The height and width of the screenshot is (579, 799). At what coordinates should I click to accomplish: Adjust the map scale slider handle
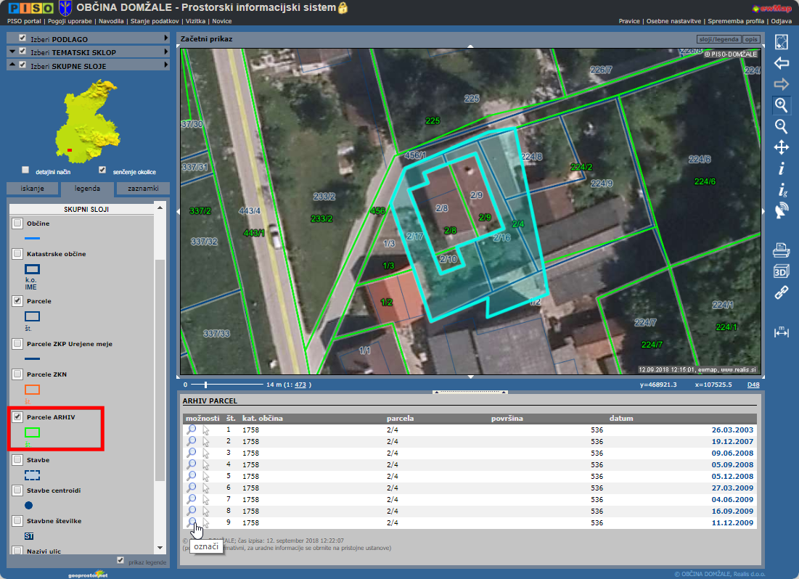tap(205, 385)
